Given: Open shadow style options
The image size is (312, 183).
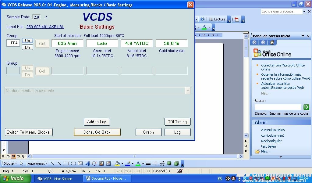Looking at the screenshot, I should pos(169,163).
